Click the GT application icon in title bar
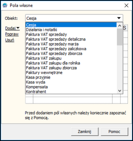This screenshot has width=133, height=141. 5,5
